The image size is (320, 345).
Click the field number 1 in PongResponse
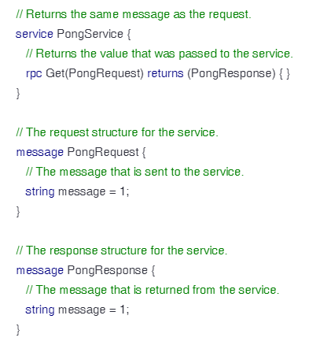click(123, 310)
